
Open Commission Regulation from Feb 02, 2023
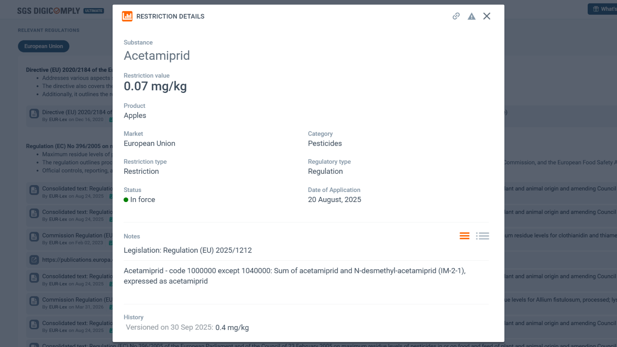point(77,236)
